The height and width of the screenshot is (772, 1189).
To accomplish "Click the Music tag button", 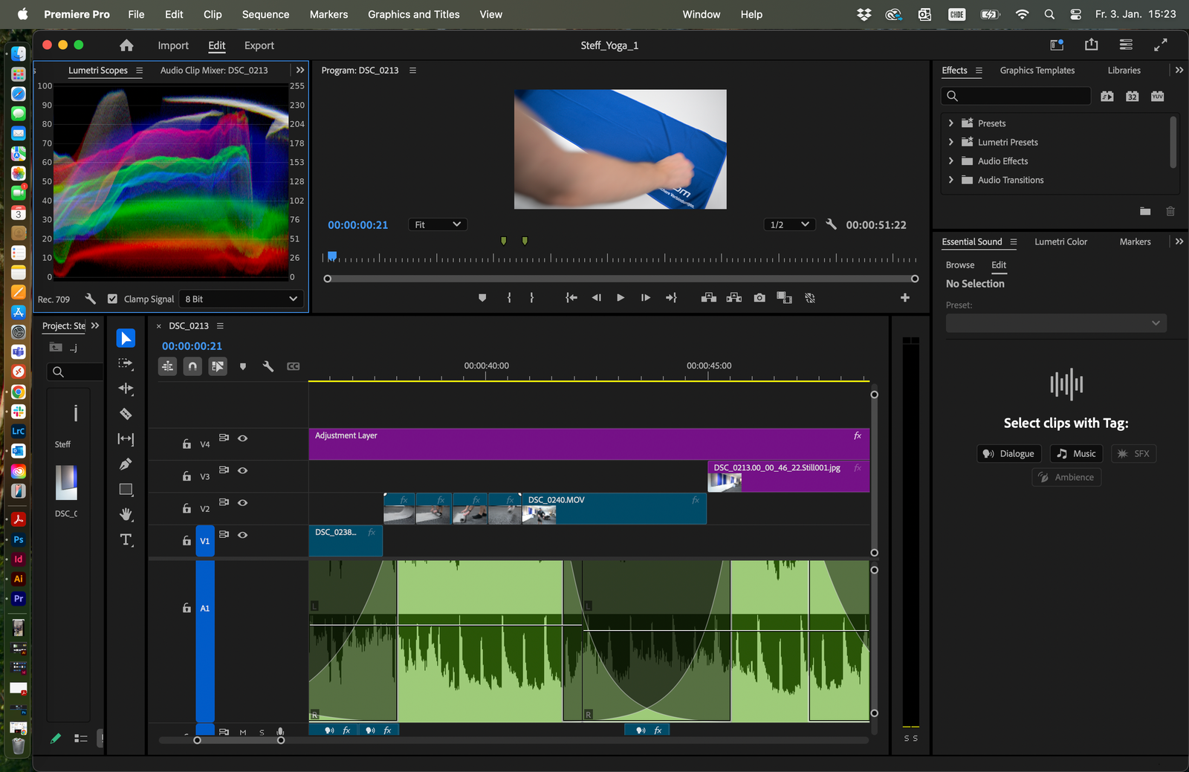I will point(1076,454).
